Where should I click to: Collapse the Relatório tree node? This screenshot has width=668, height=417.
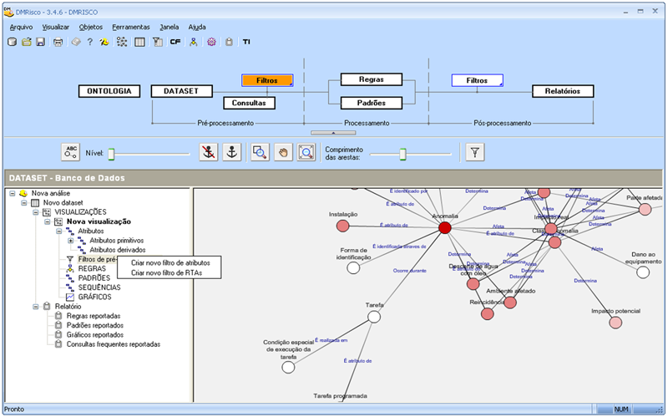36,307
